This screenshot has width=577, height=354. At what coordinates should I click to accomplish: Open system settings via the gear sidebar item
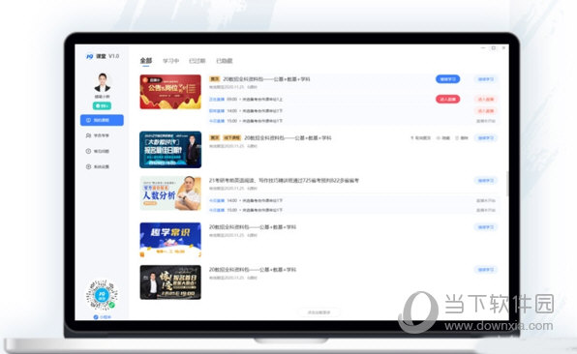98,166
